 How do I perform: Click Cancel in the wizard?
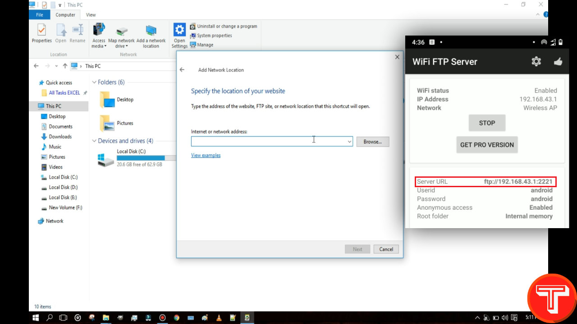click(x=386, y=249)
